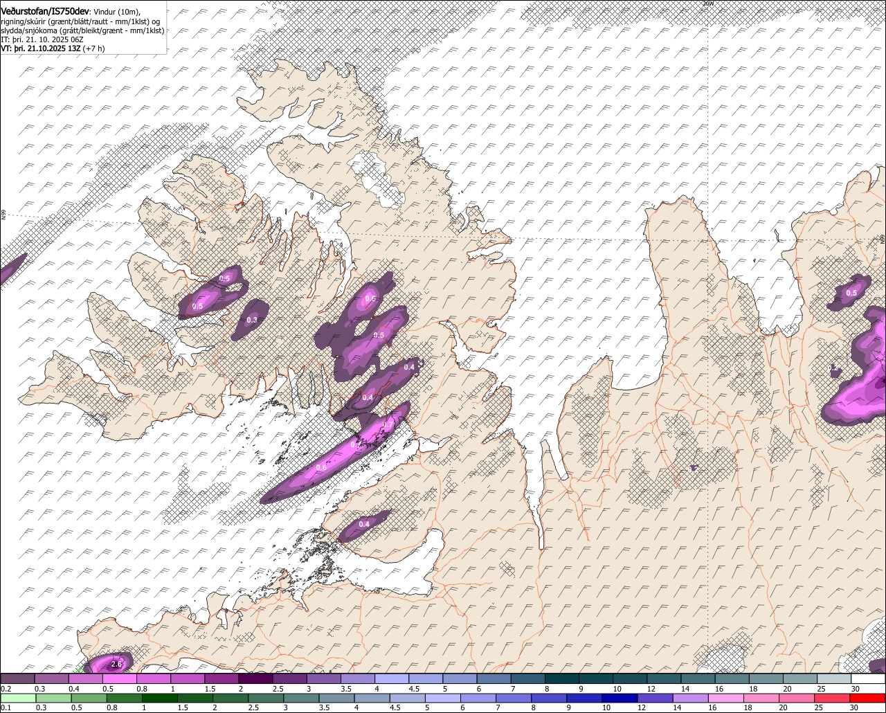Click the '2.6' precipitation value on the map

[116, 665]
